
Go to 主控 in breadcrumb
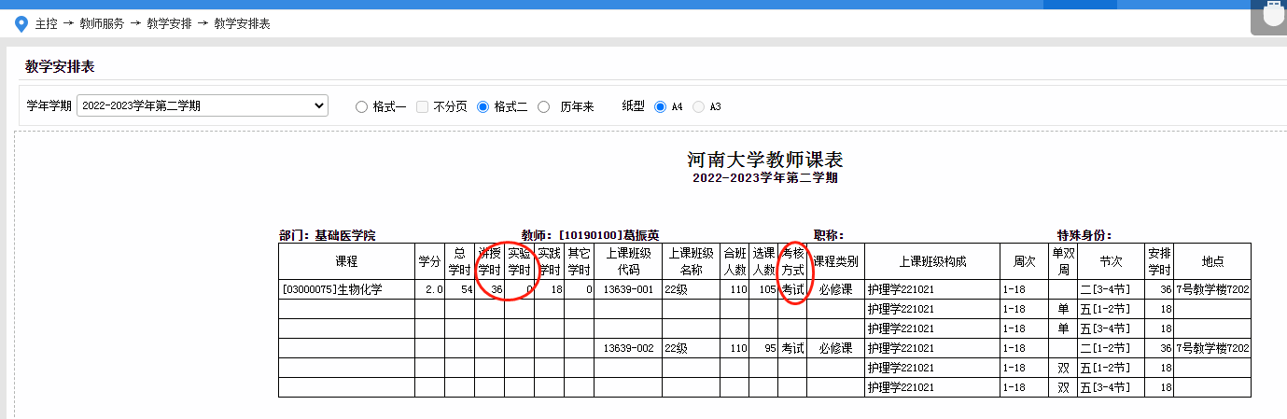point(45,24)
